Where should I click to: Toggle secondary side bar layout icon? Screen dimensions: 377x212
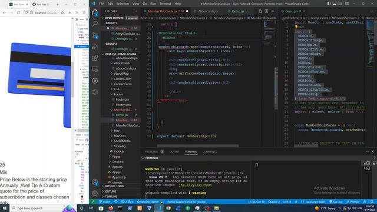(340, 4)
